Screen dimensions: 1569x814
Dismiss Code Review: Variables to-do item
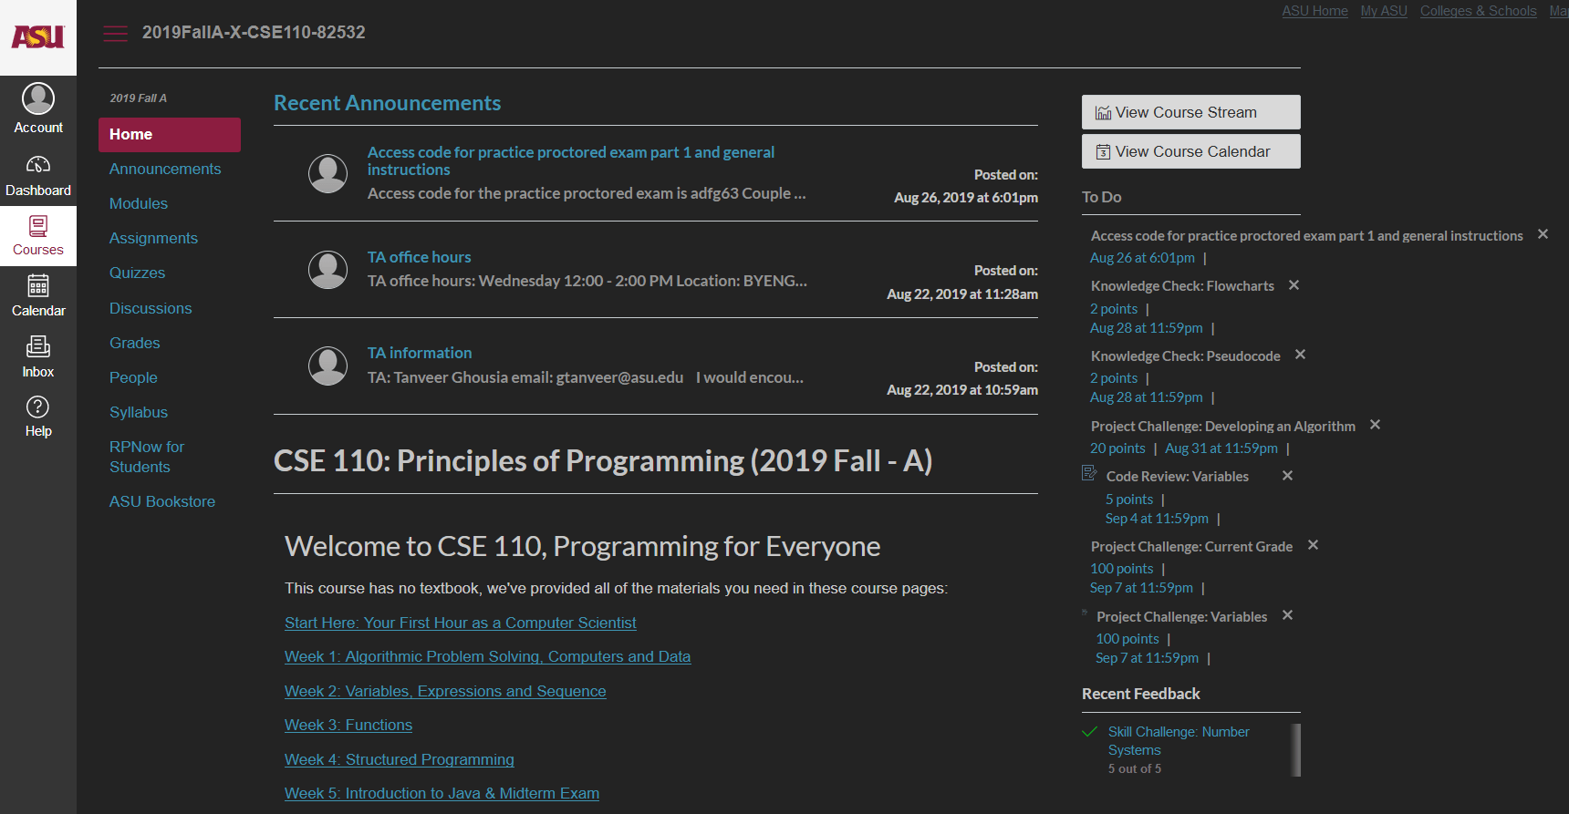[1287, 476]
